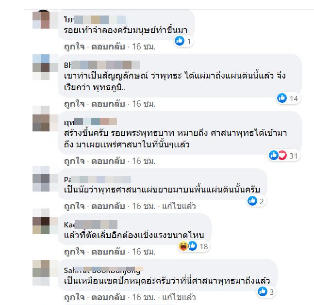
Task: Reply to the comment mentioning พุทธภูมิ
Action: click(x=108, y=104)
